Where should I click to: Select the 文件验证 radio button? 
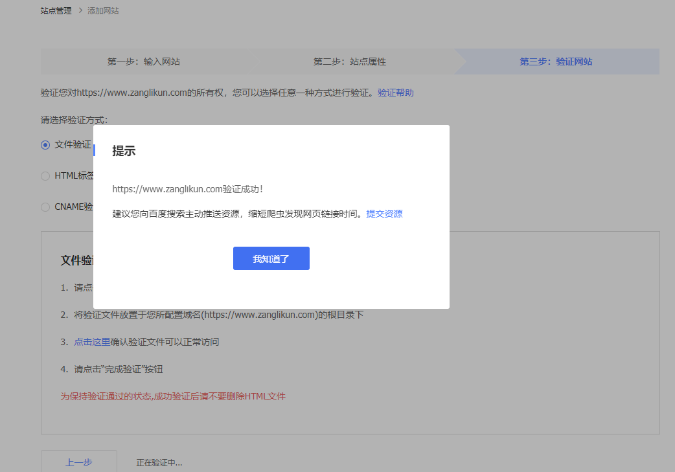coord(45,145)
